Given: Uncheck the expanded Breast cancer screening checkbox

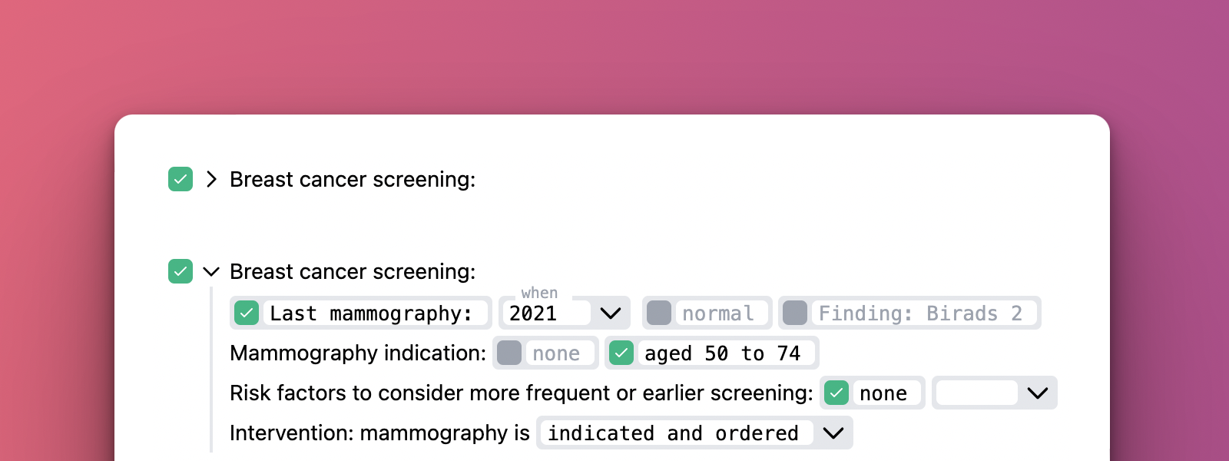Looking at the screenshot, I should pyautogui.click(x=181, y=272).
